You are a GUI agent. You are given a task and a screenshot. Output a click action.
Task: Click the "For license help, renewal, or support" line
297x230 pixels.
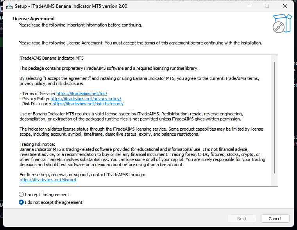tap(82, 175)
